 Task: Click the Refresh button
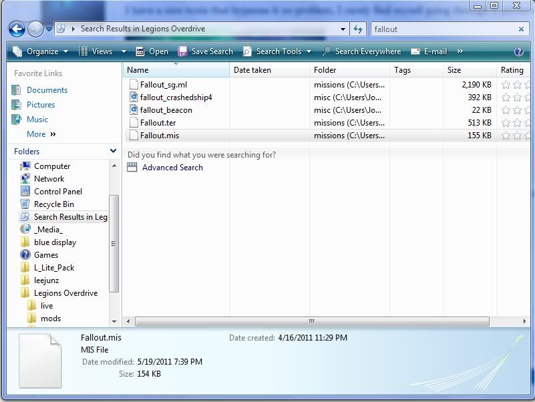(x=358, y=29)
